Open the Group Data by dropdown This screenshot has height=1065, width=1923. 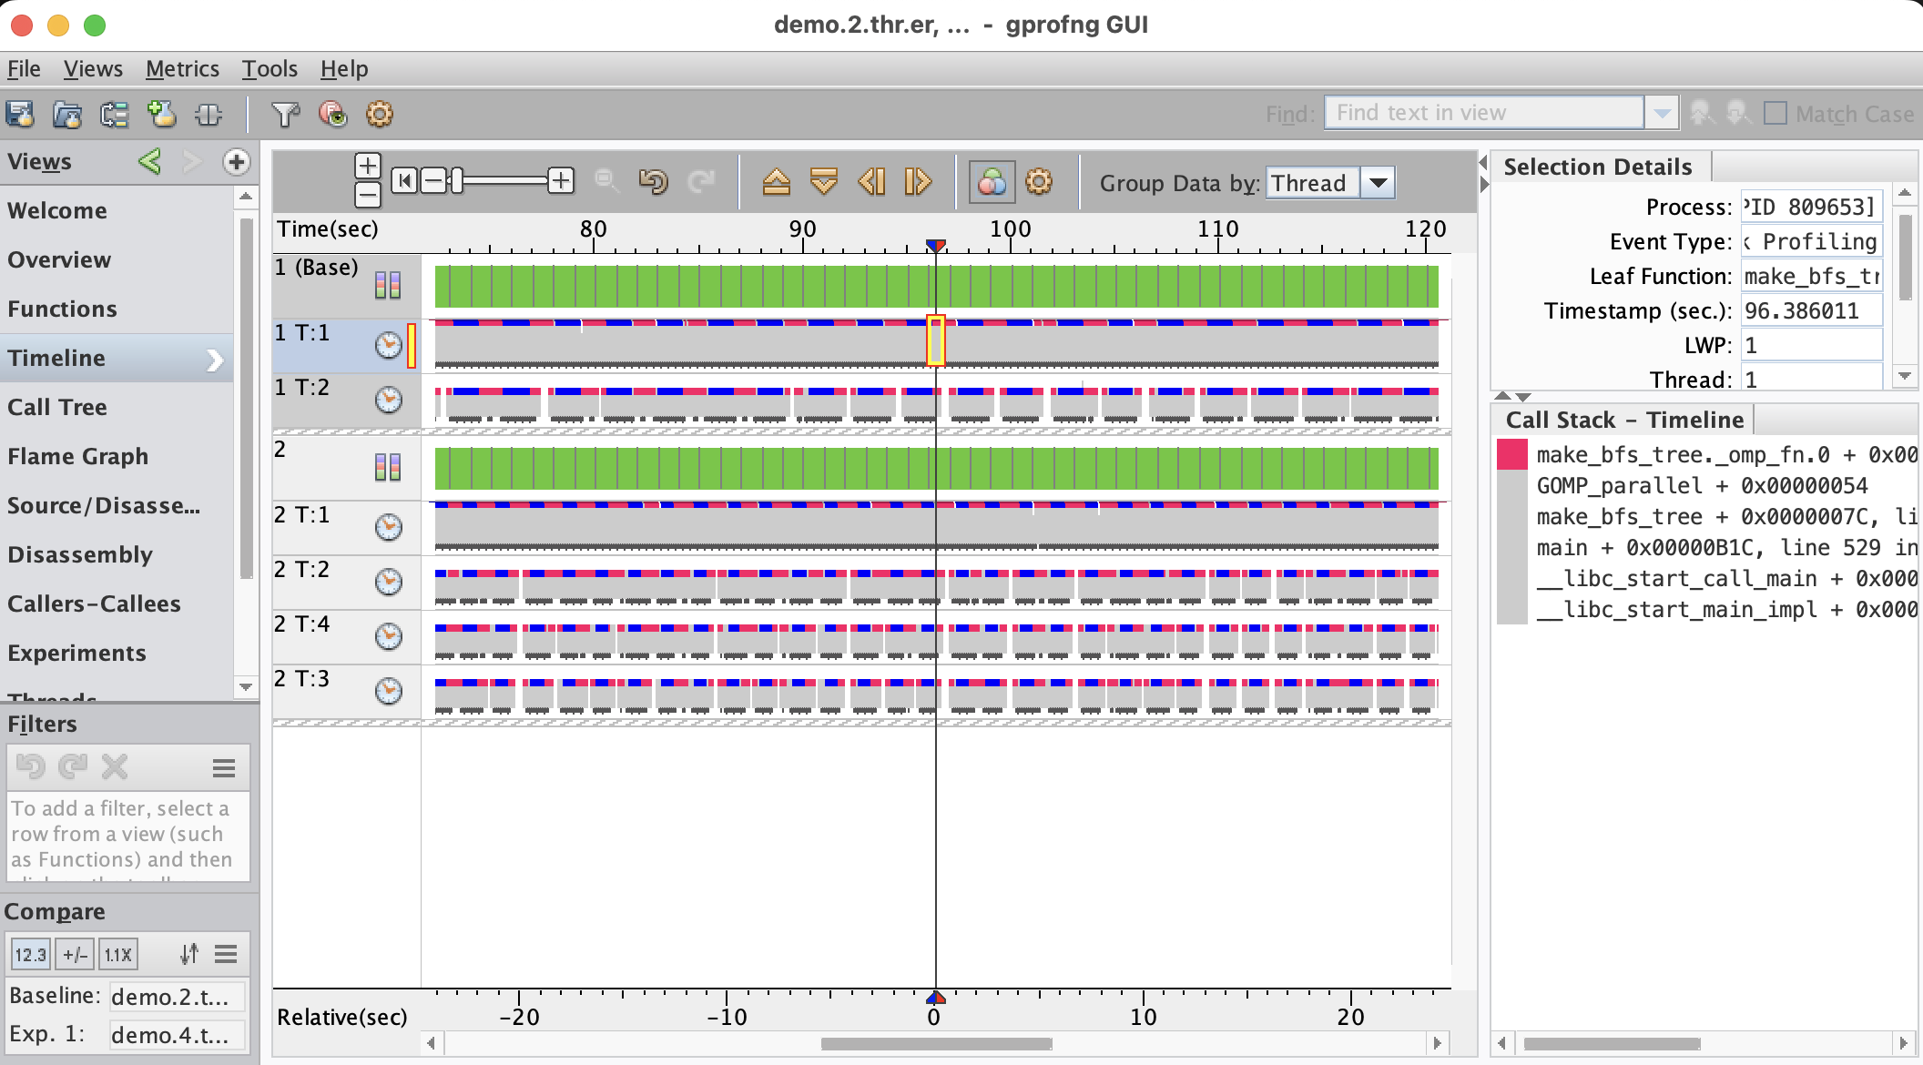(x=1379, y=183)
